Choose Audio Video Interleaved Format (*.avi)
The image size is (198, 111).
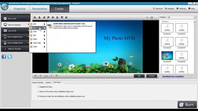(71, 26)
